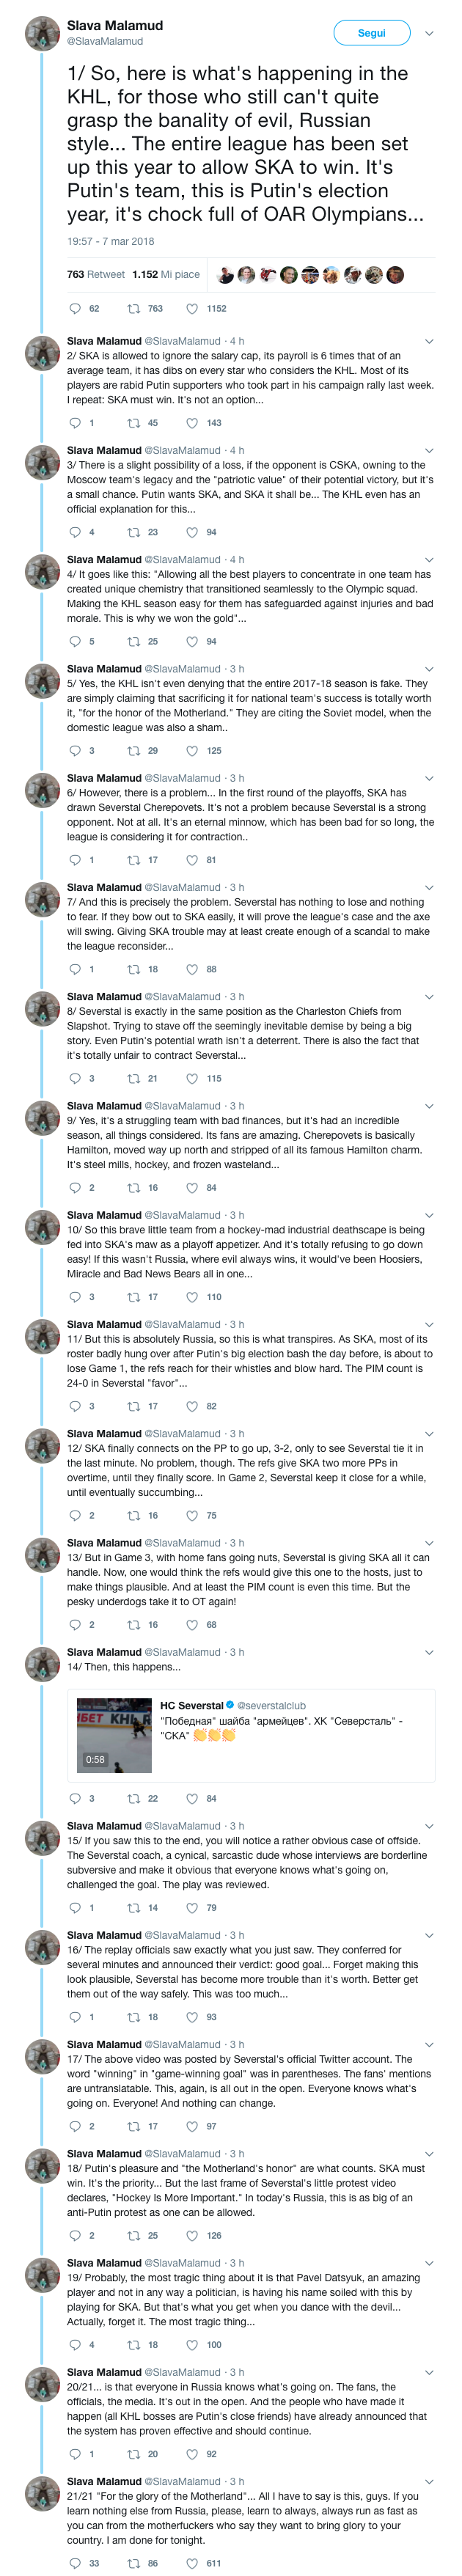Viewport: 462px width, 2576px height.
Task: Like tweet 10/ with 110 likes
Action: (192, 1297)
